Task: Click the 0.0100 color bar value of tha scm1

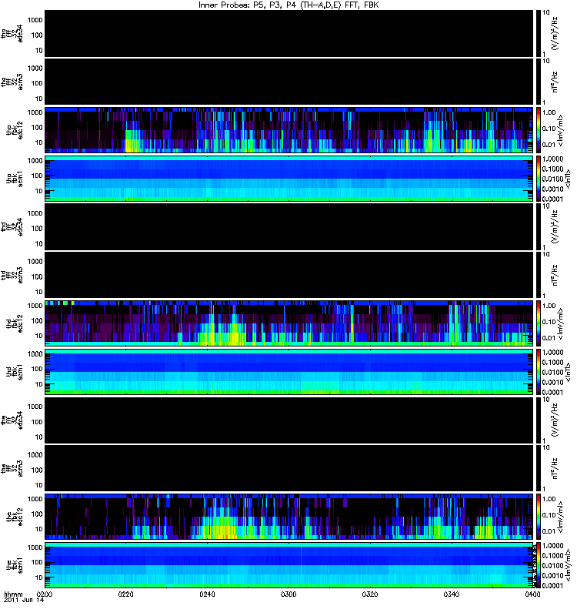Action: [x=552, y=179]
